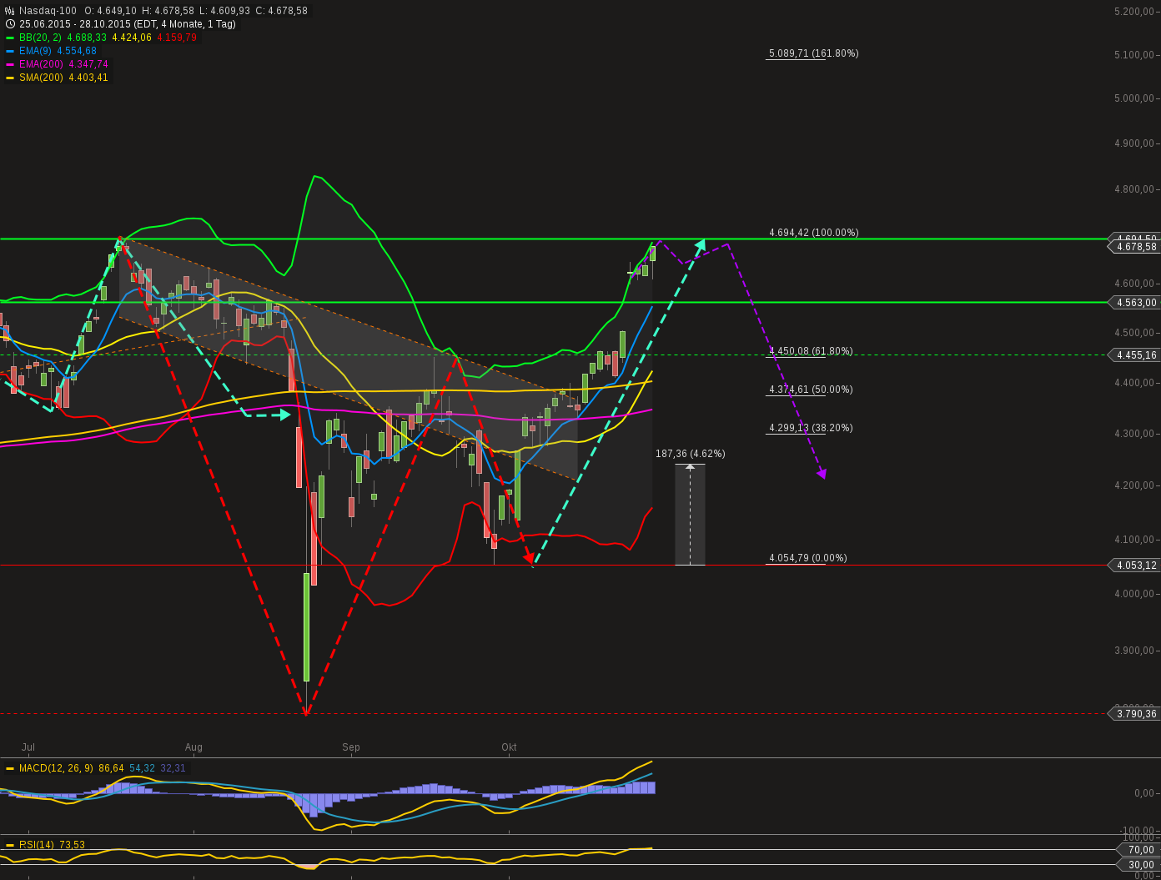
Task: Click middle Bollinger value 4.424,06
Action: tap(132, 38)
